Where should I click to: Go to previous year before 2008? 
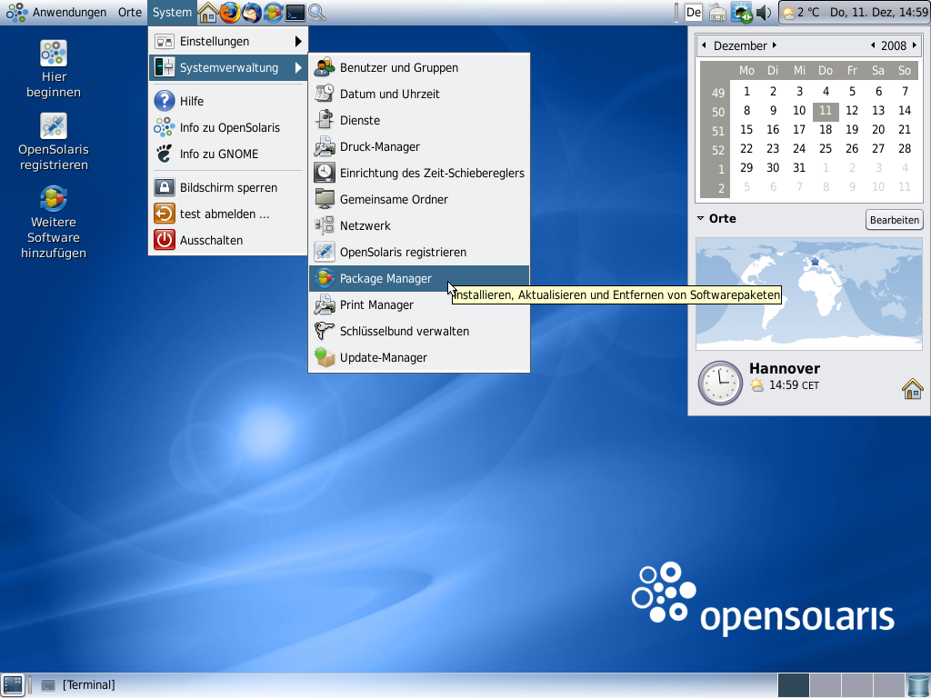(x=873, y=45)
